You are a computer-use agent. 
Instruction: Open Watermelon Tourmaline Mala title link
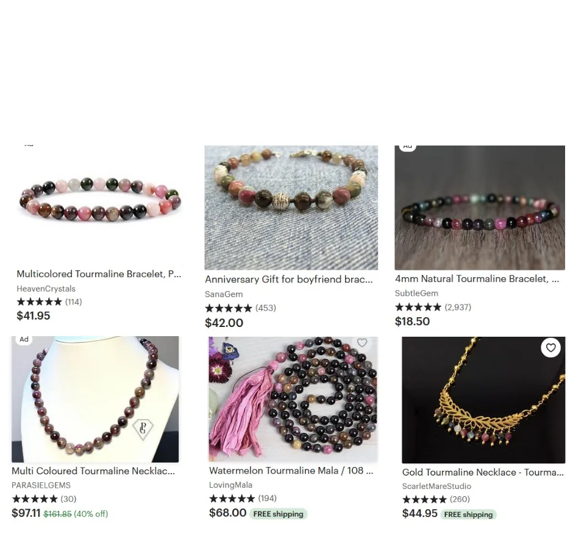coord(291,471)
